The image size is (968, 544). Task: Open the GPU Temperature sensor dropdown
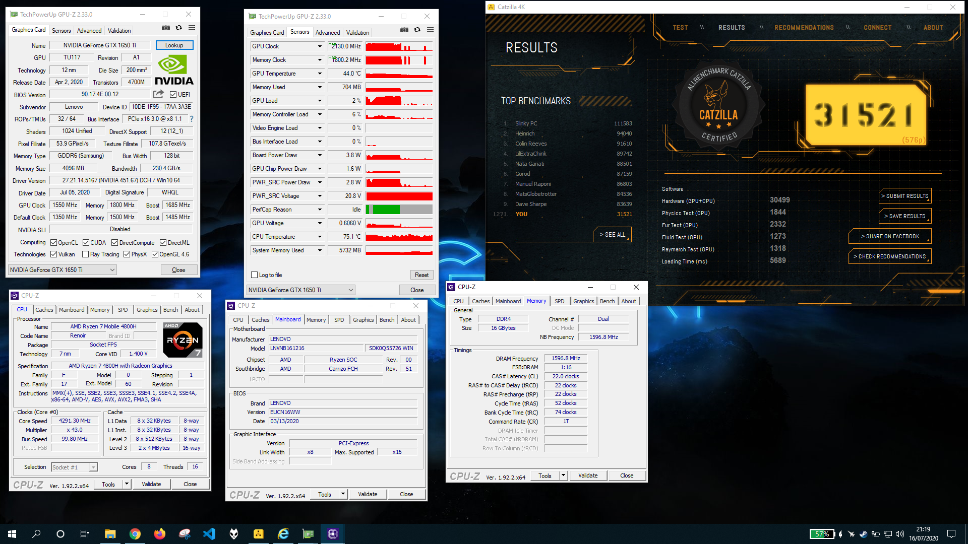coord(320,74)
